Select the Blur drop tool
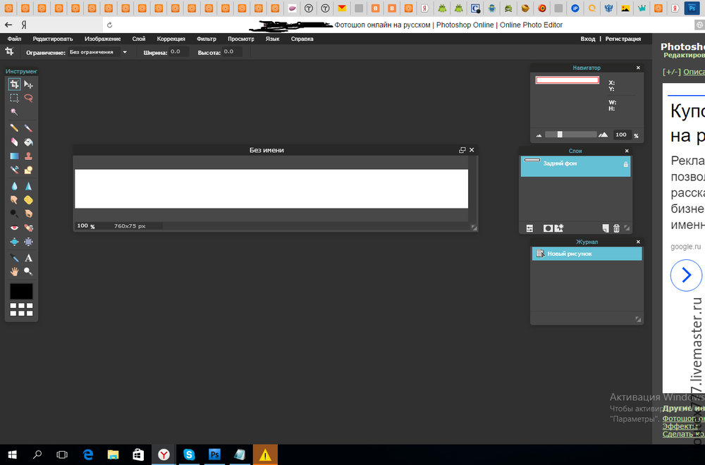 14,186
